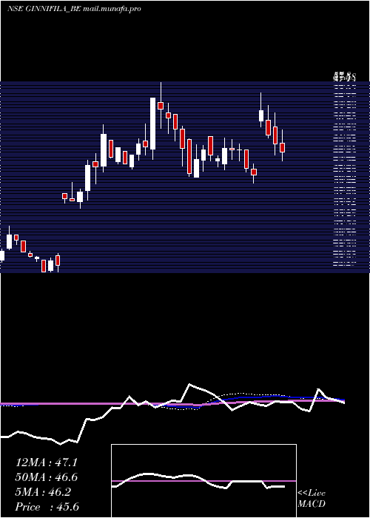Screen dimensions: 370x518
Task: Click the tallest white candlestick body
Action: point(152,124)
